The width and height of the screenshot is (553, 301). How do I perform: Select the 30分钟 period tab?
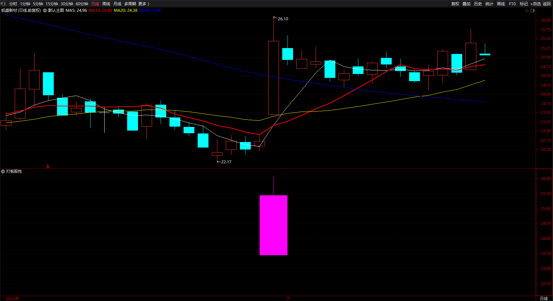pyautogui.click(x=67, y=4)
